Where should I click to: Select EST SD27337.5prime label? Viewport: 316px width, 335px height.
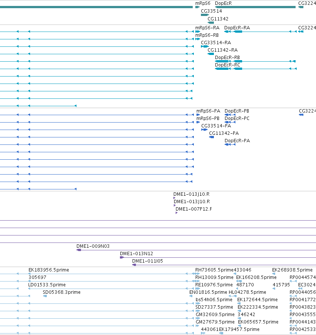click(x=214, y=307)
